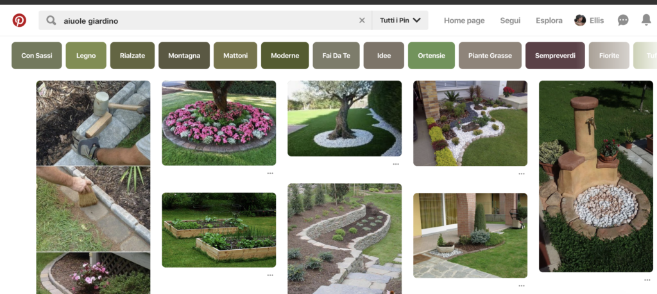Open the stone fountain pin image

coord(595,176)
